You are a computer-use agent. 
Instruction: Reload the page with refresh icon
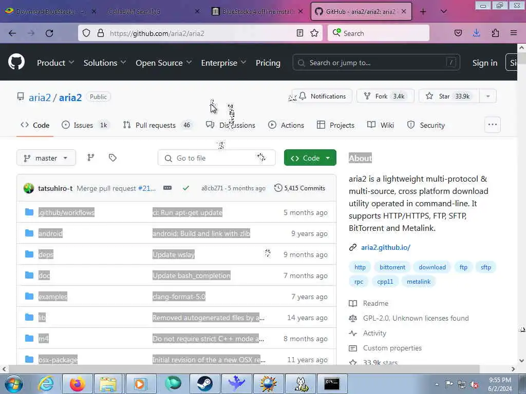tap(49, 33)
